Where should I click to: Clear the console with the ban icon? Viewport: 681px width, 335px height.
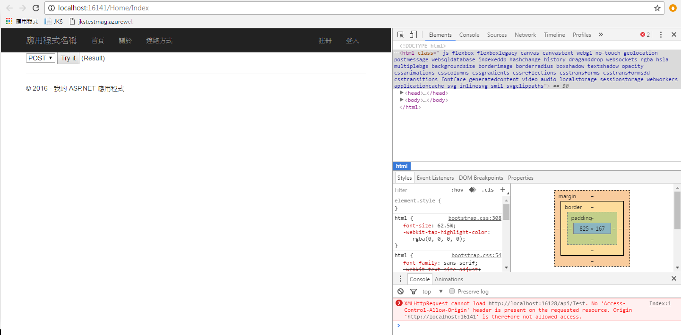pyautogui.click(x=401, y=292)
